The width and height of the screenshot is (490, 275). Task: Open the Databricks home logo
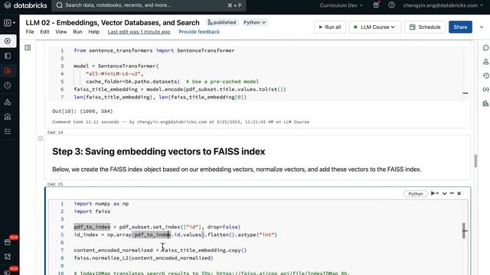(25, 5)
